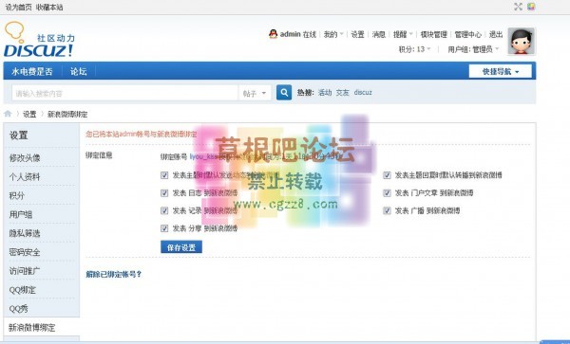Select 积分 in settings sidebar
This screenshot has height=344, width=570.
17,196
